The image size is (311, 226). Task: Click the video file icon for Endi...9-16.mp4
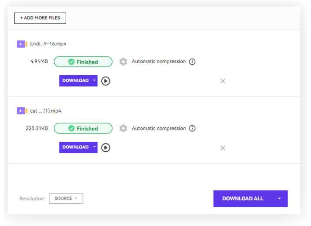click(x=22, y=44)
